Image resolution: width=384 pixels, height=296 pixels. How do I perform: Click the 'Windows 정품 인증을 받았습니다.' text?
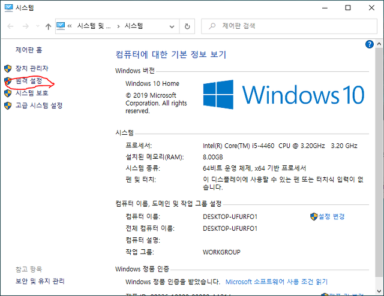[x=173, y=282]
